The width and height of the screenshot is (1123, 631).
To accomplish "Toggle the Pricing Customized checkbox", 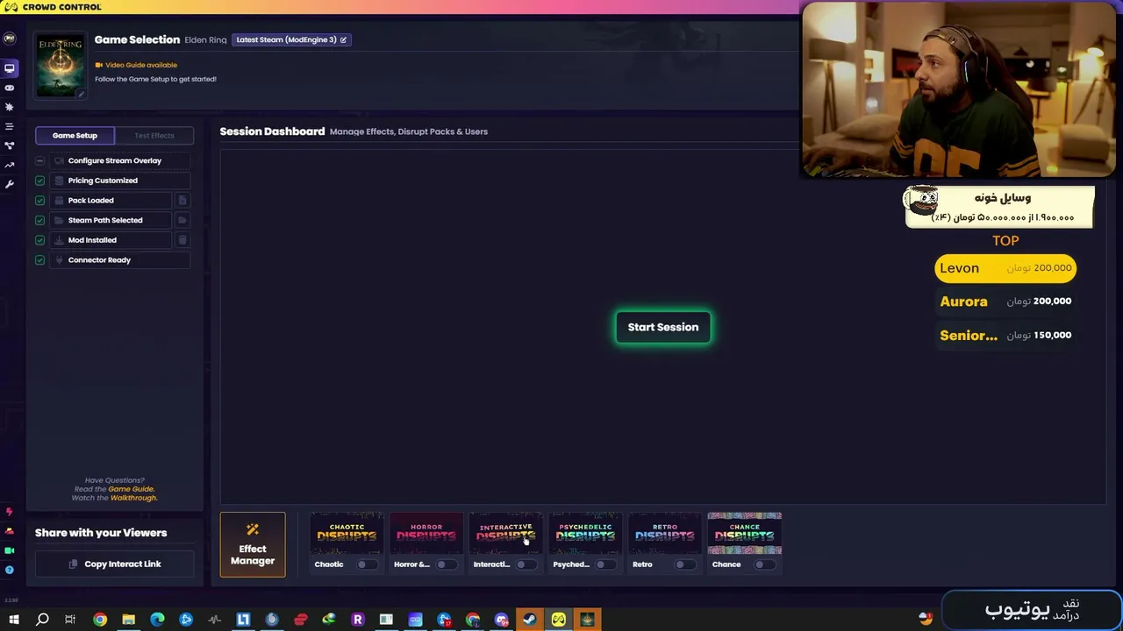I will point(39,181).
